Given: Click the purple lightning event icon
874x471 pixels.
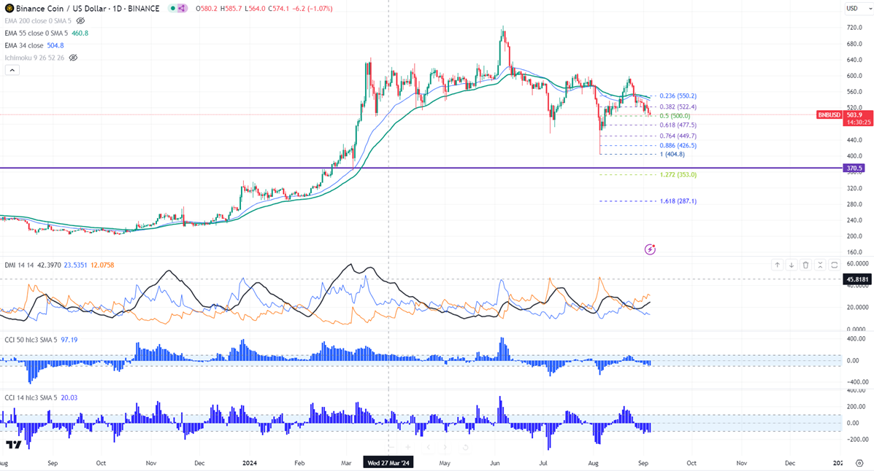Looking at the screenshot, I should (x=650, y=249).
